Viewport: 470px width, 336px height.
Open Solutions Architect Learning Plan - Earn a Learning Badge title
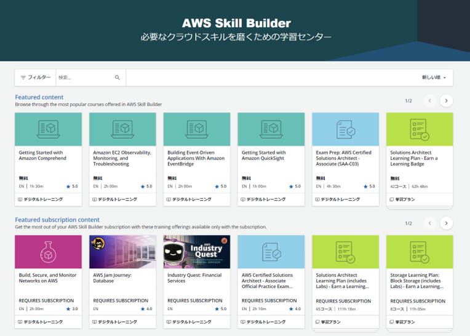(x=414, y=158)
